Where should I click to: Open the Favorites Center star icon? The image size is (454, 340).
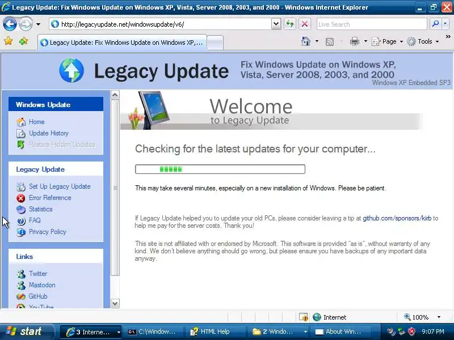coord(9,41)
